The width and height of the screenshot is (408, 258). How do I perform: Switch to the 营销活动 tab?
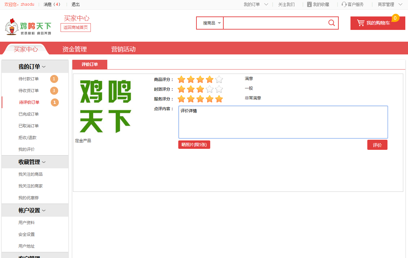point(123,49)
